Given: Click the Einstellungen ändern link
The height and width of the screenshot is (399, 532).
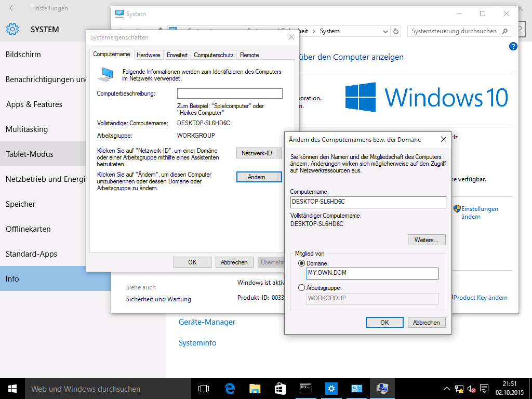Looking at the screenshot, I should tap(480, 212).
